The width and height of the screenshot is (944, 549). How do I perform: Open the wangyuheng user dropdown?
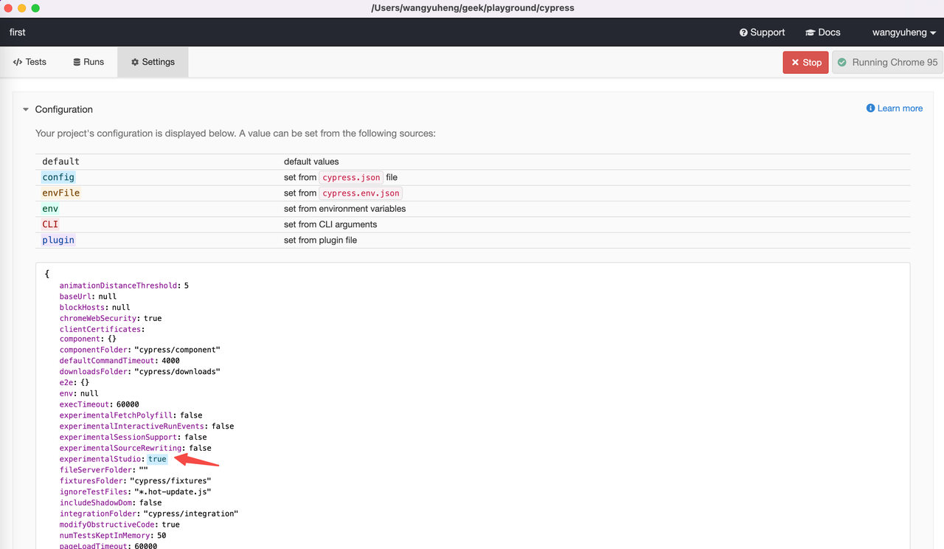point(904,32)
